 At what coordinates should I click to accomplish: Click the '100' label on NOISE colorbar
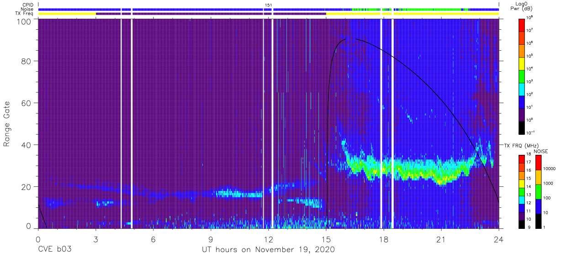coord(546,197)
